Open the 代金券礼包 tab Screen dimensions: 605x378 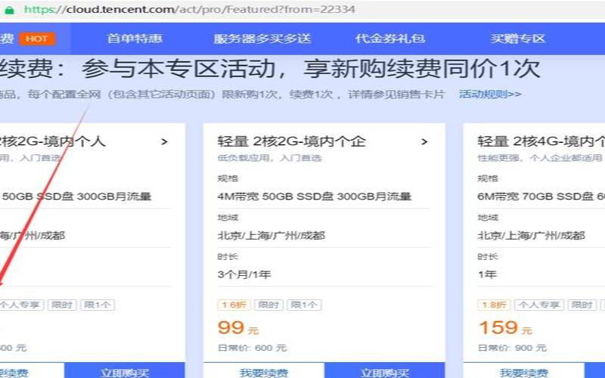pyautogui.click(x=390, y=39)
